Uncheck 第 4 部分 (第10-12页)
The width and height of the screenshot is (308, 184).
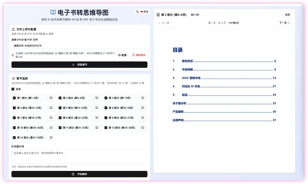pos(14,108)
